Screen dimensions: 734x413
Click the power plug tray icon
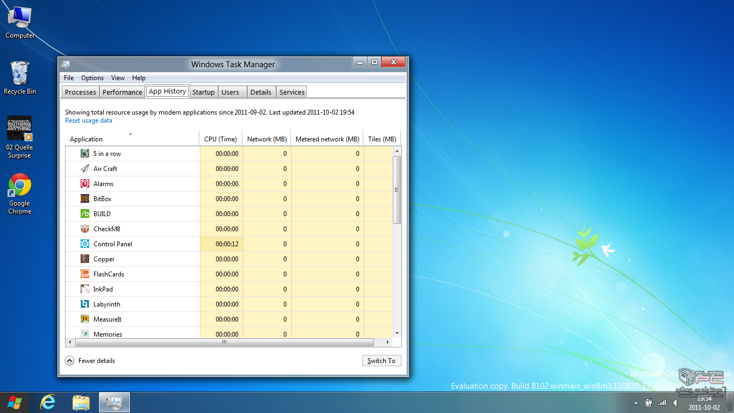click(x=649, y=402)
